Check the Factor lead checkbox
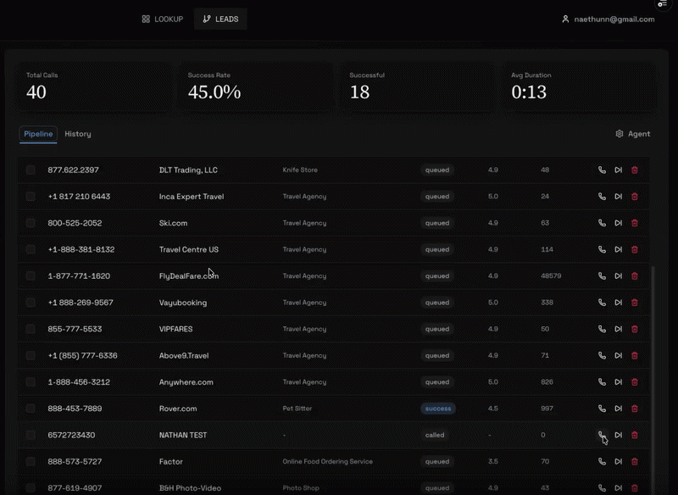 31,462
